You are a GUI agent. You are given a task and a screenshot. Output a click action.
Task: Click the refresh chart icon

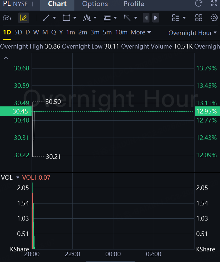coord(199,4)
